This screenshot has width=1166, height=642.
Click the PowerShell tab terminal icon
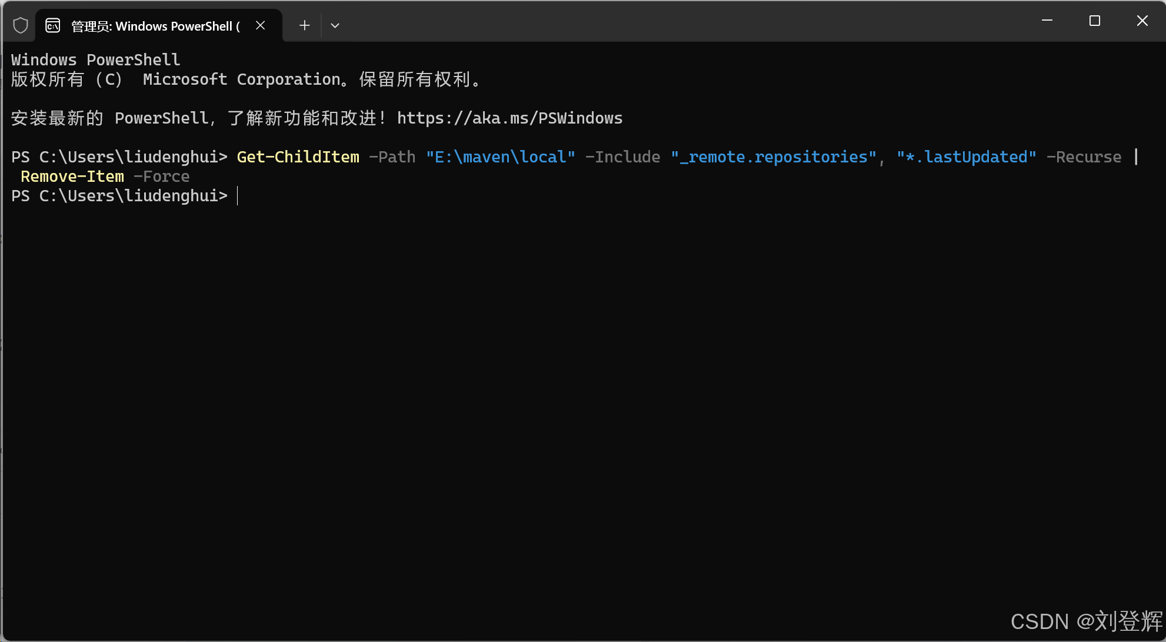[x=53, y=25]
